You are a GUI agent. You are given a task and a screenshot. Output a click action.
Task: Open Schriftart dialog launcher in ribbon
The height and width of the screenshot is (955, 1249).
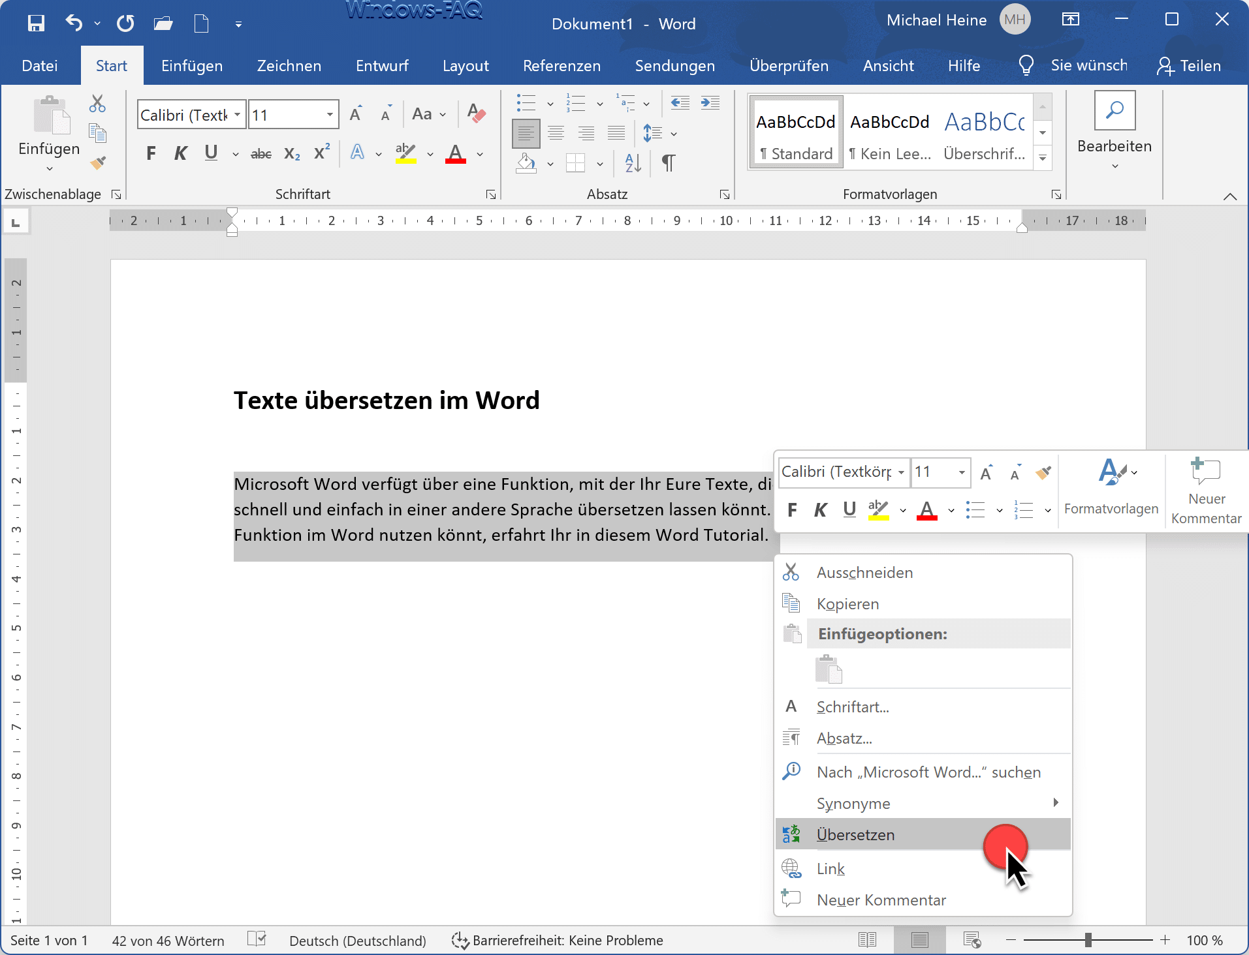(x=491, y=194)
